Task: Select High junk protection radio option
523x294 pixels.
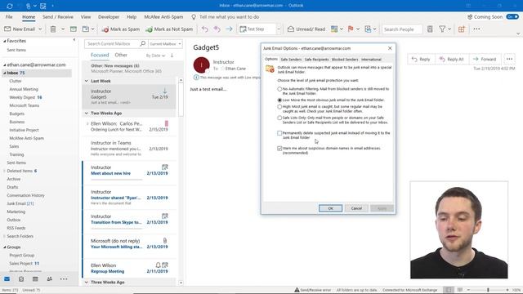Action: [x=279, y=107]
